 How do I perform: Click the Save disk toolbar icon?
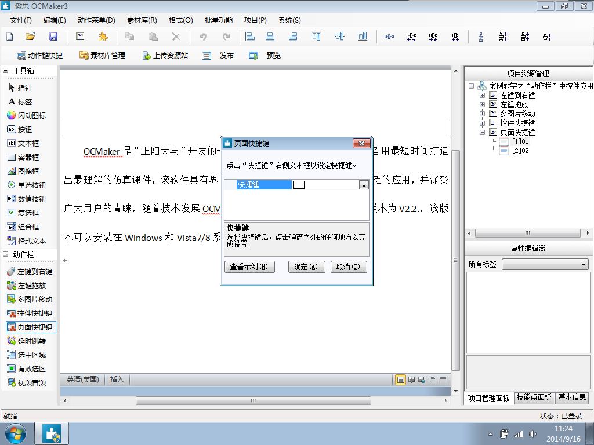tap(53, 37)
